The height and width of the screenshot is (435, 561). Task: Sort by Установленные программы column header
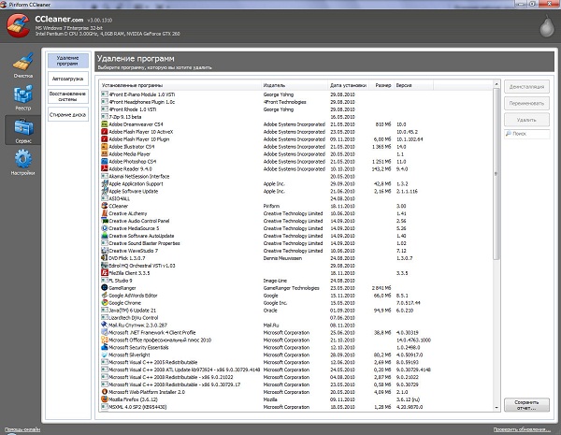pos(180,85)
